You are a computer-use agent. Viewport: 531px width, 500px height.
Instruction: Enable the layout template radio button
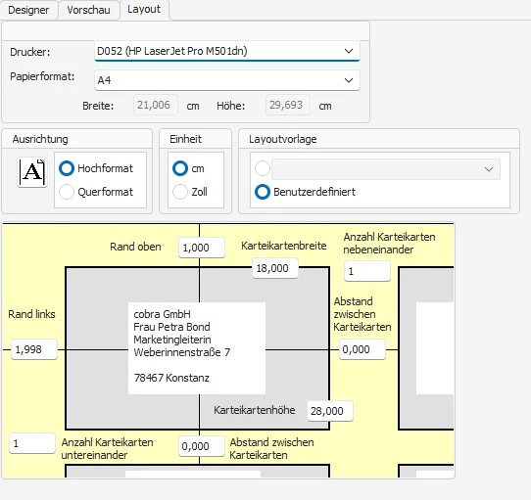point(263,168)
